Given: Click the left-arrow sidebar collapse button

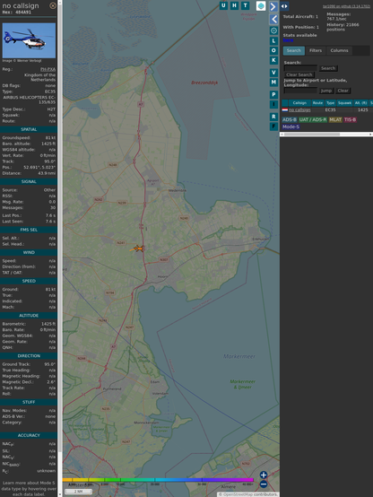Looking at the screenshot, I should point(273,20).
